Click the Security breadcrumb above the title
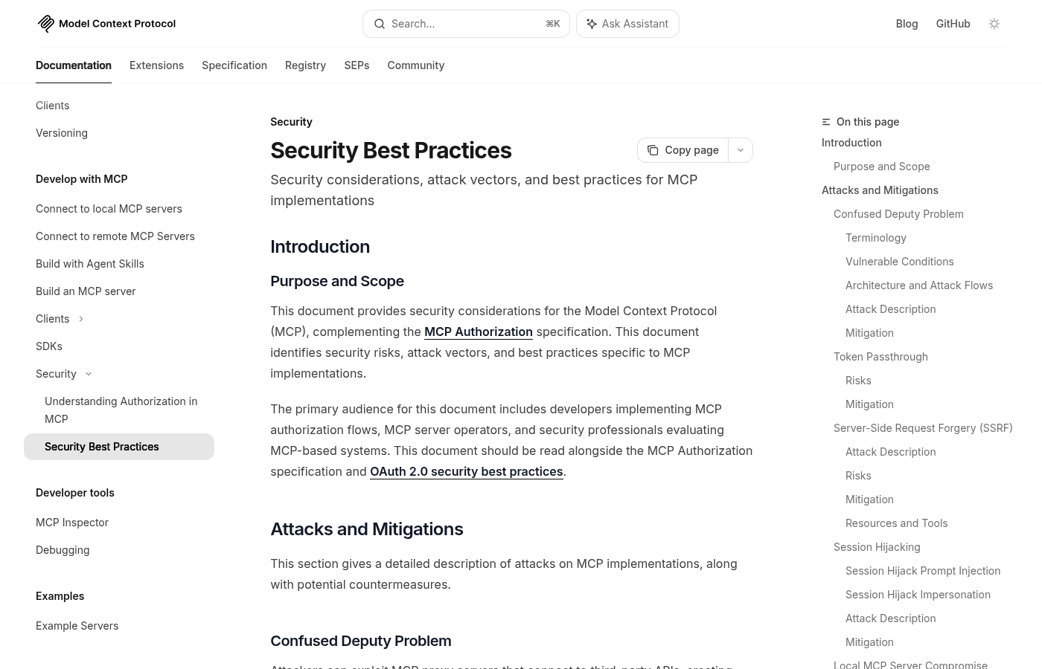1042x669 pixels. point(291,122)
